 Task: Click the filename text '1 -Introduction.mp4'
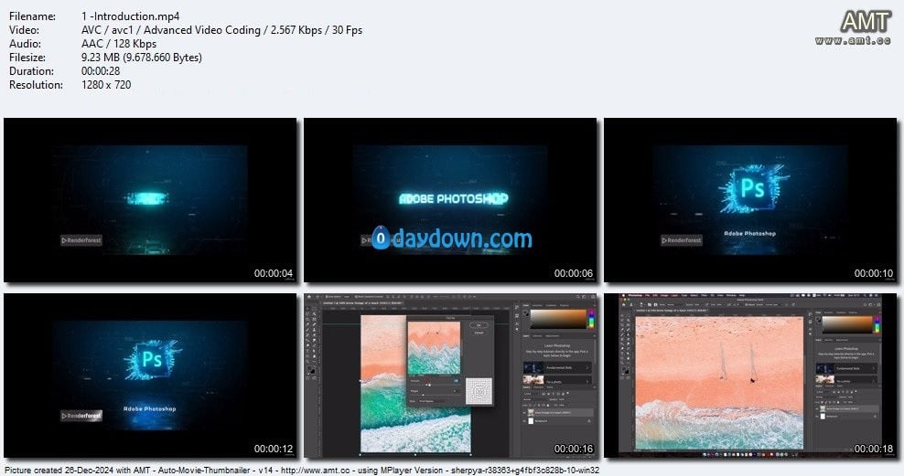(130, 16)
